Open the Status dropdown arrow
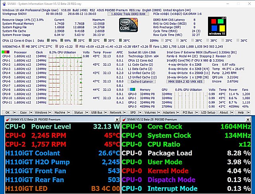Image resolution: width=255 pixels, height=194 pixels. pyautogui.click(x=87, y=112)
